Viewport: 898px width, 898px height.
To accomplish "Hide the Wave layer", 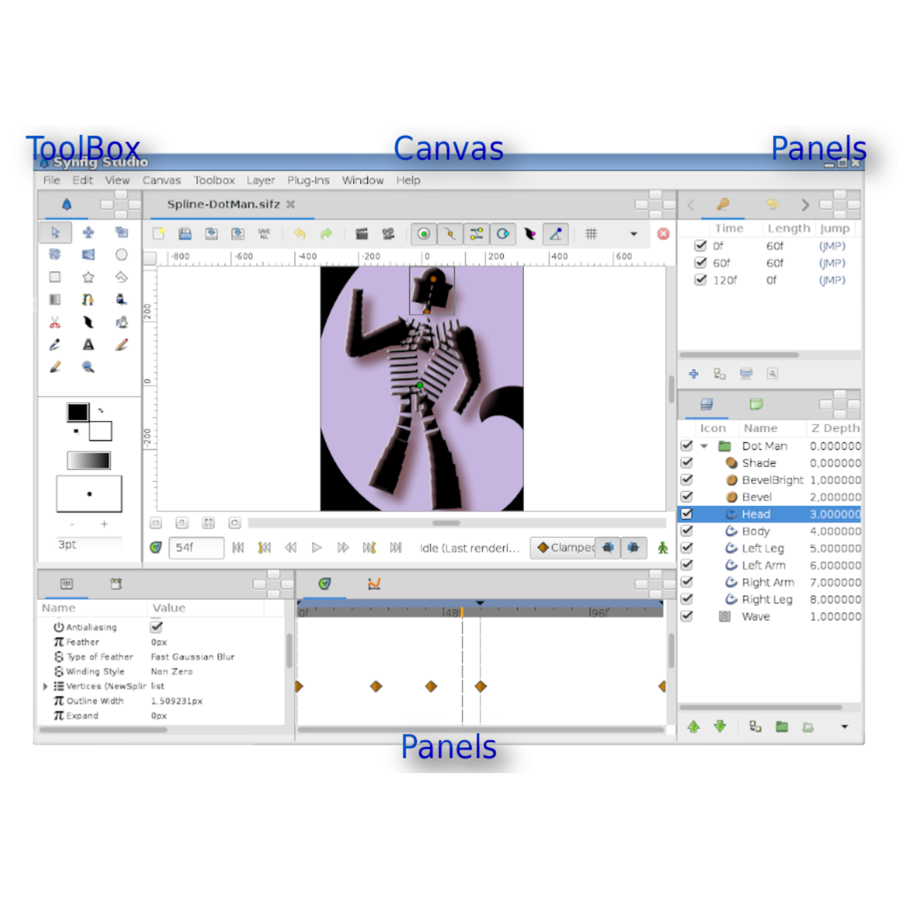I will [687, 616].
